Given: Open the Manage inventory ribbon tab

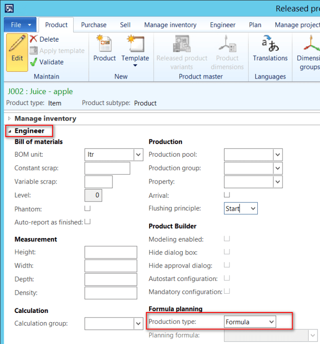Looking at the screenshot, I should (x=171, y=25).
